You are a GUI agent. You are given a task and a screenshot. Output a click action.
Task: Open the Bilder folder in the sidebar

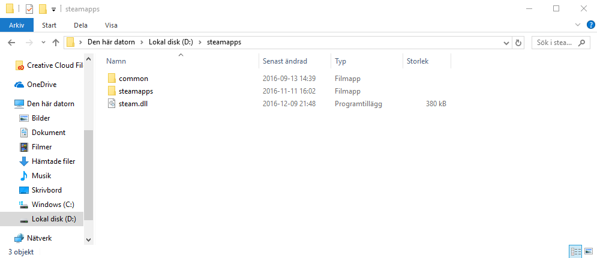41,118
